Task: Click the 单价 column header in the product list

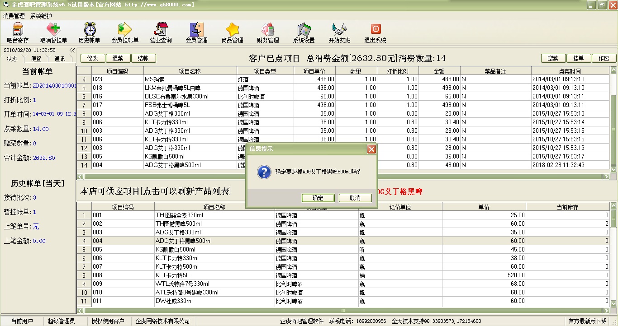Action: tap(484, 207)
